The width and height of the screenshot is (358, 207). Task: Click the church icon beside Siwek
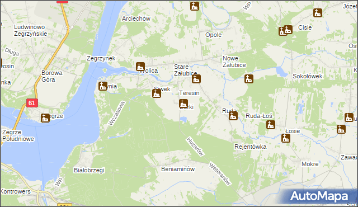(x=157, y=93)
